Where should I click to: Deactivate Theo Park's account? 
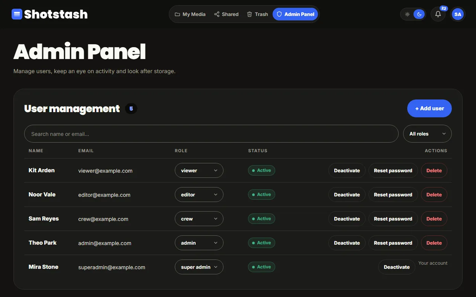347,243
